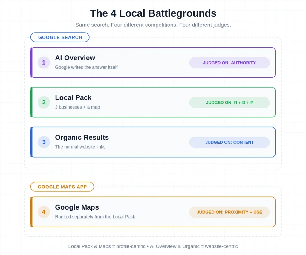Click the AI Overview heading
Viewport: 306px width, 255px height.
(75, 58)
